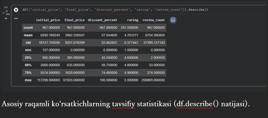
Task: Click the underlined word tavsifiy in caption
Action: 124,104
